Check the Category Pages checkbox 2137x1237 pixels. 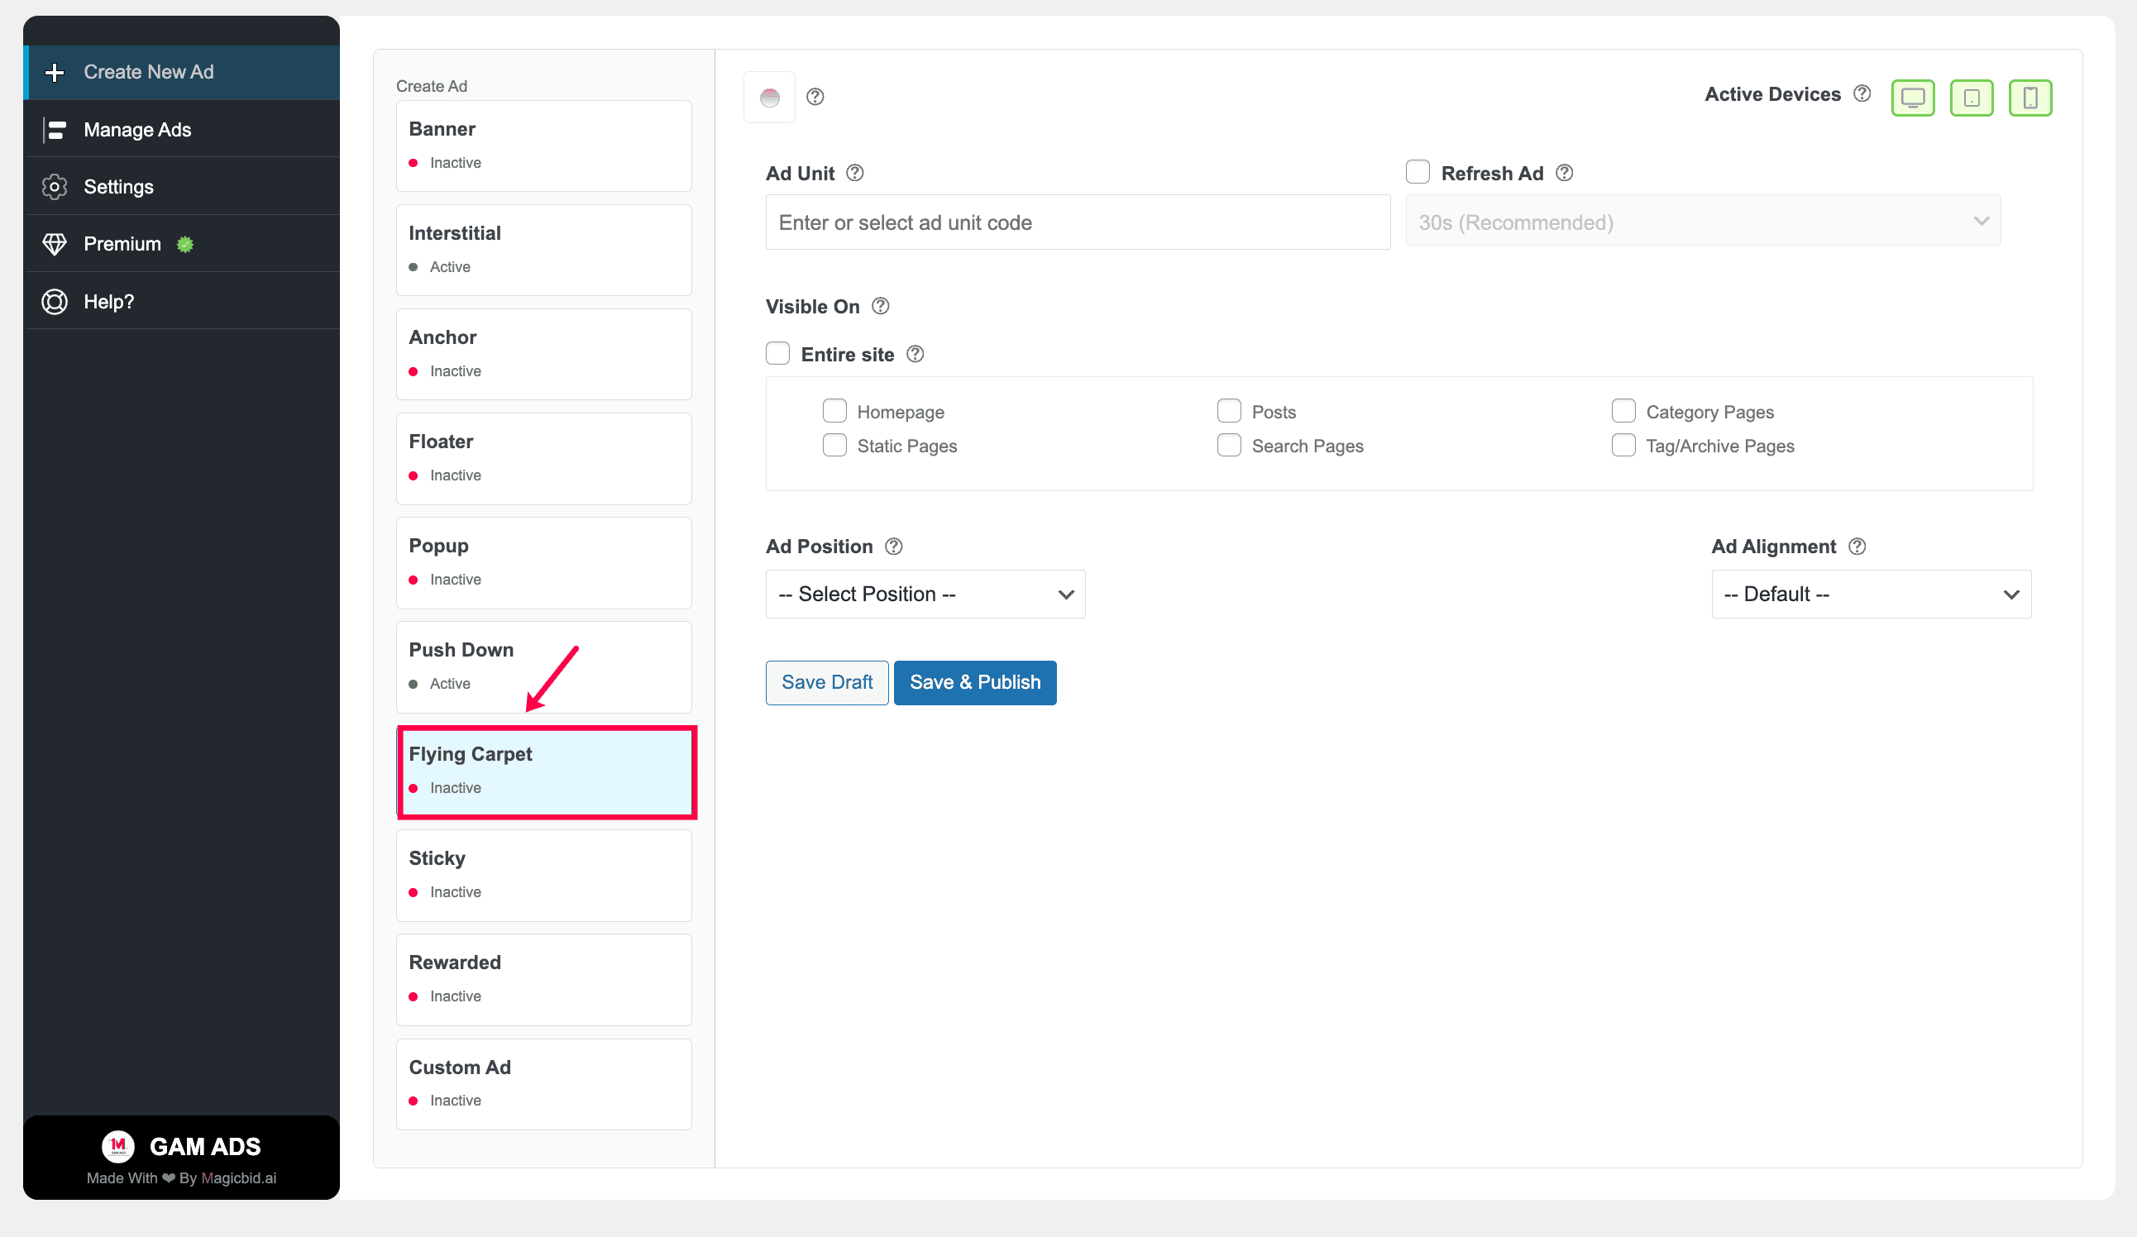coord(1623,411)
